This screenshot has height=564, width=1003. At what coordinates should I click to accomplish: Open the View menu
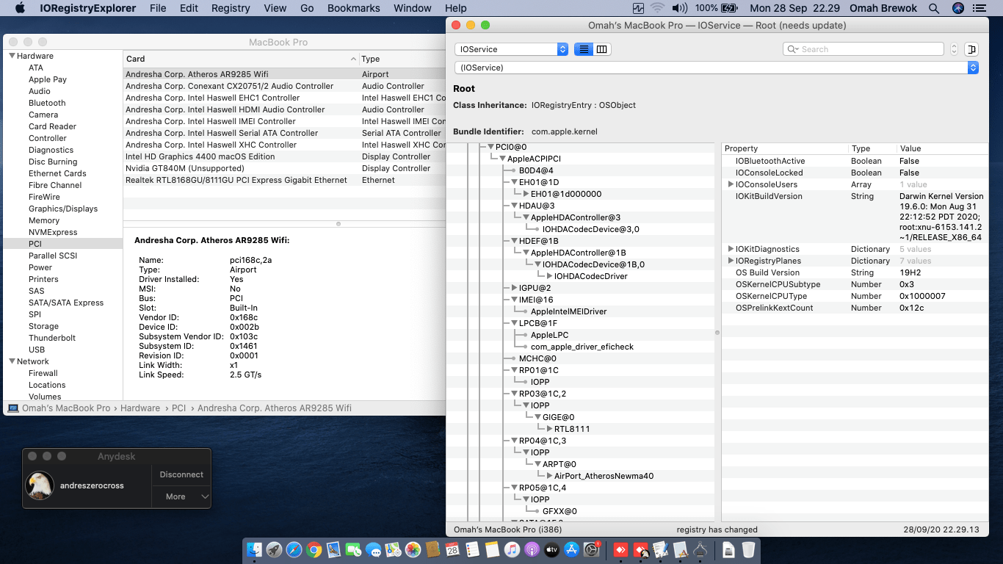pyautogui.click(x=275, y=8)
